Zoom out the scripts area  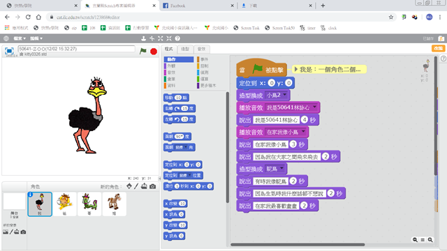coord(415,240)
